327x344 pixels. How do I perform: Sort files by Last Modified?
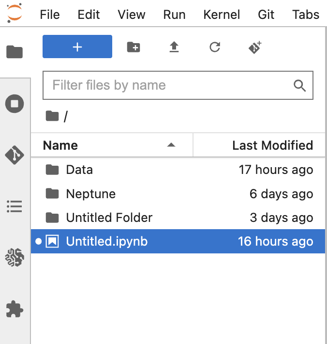(272, 145)
